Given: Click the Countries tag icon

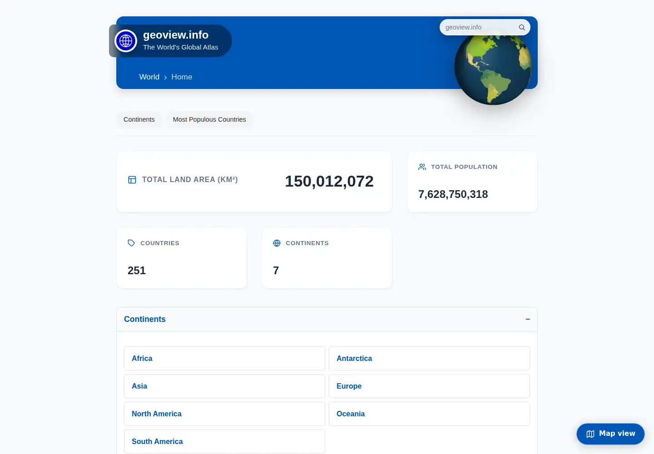Looking at the screenshot, I should (x=131, y=243).
